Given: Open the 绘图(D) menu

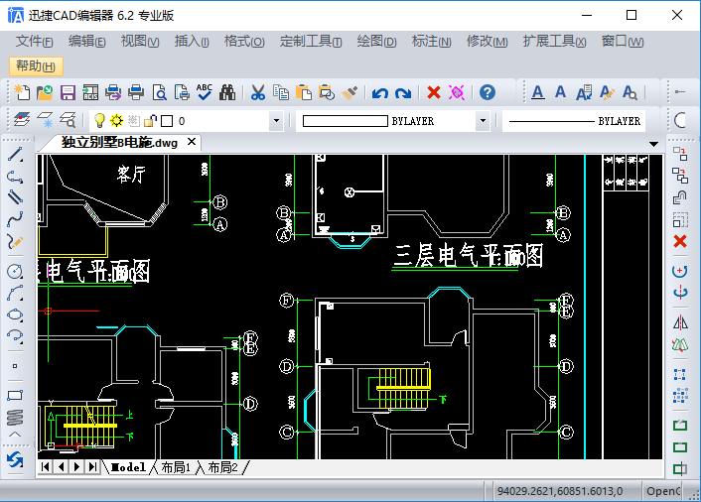Looking at the screenshot, I should point(377,42).
